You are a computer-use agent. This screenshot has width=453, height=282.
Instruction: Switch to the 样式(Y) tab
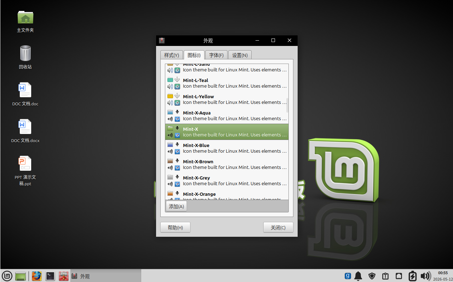[172, 55]
